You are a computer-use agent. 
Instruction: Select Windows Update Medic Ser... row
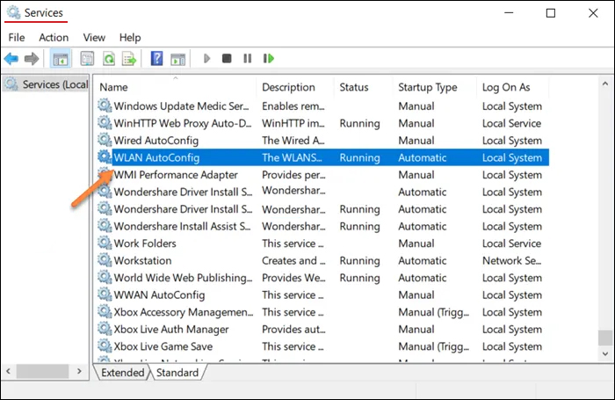point(322,106)
